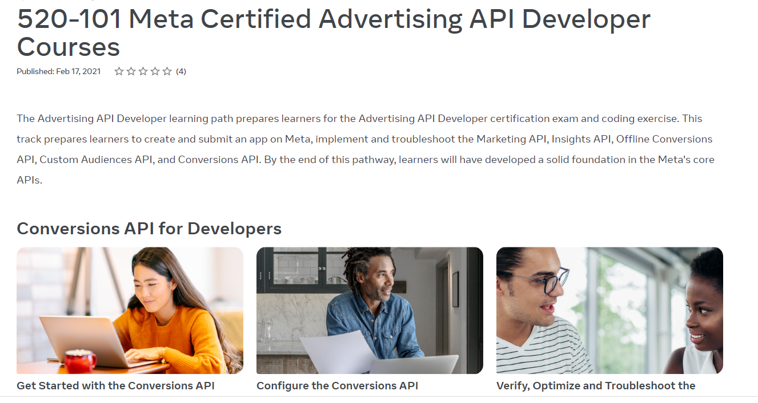Click the eyeglasses in the third thumbnail
The height and width of the screenshot is (403, 758).
(550, 280)
